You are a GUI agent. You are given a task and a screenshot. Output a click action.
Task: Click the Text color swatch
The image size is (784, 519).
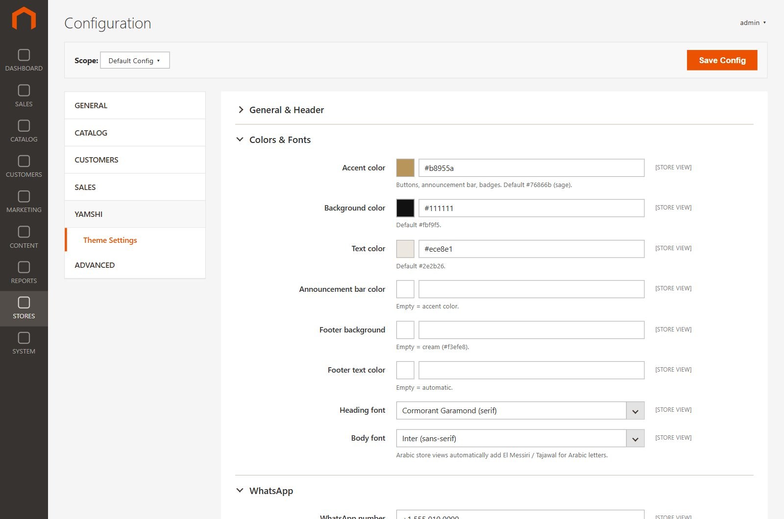(405, 249)
